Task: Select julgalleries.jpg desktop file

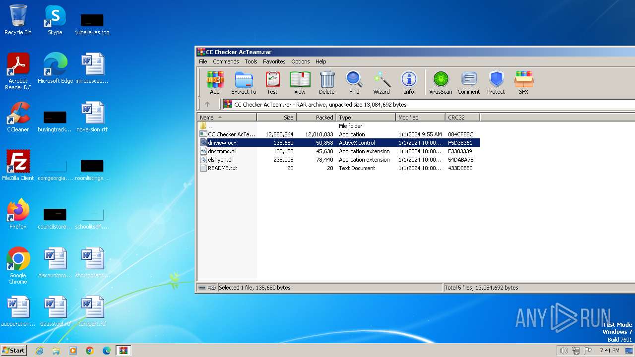Action: [92, 24]
